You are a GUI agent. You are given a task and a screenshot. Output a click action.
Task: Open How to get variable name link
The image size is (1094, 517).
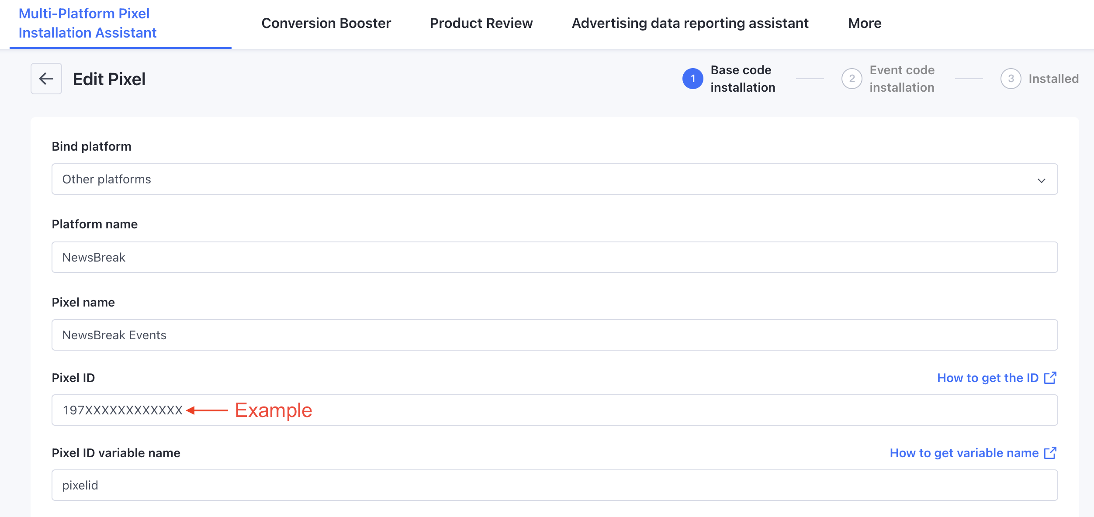pos(964,453)
